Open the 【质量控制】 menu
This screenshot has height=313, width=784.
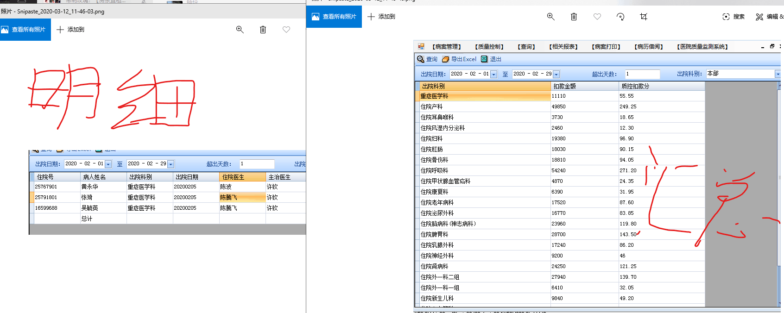[x=489, y=47]
